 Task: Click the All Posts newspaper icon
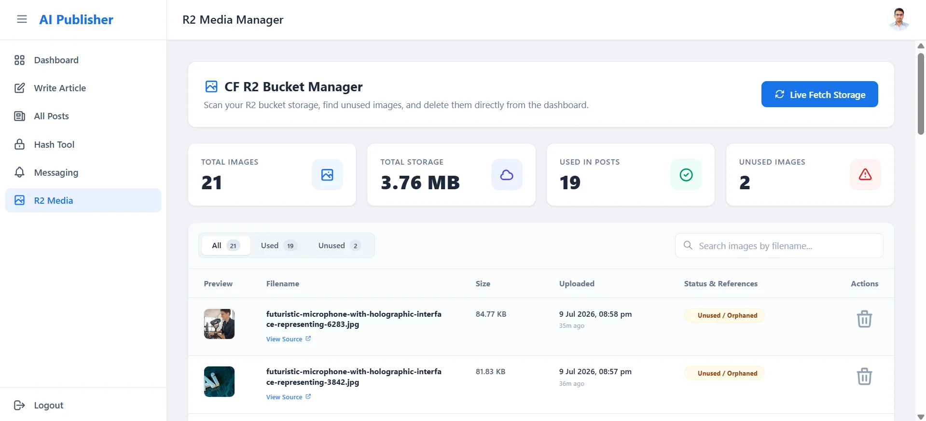click(x=19, y=116)
